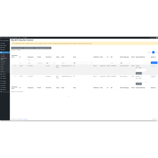Viewport: 158px width, 158px height.
Task: Open the payment method filter dropdown
Action: 125,63
